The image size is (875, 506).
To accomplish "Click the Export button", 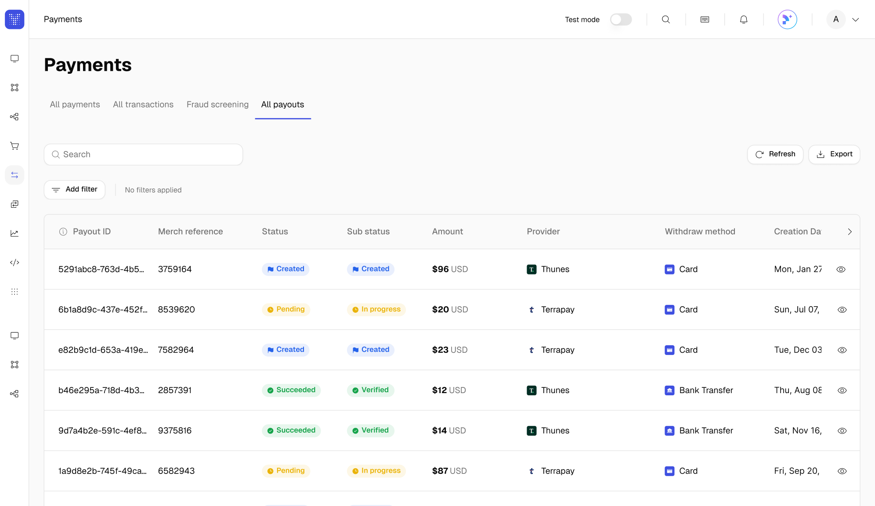I will pos(834,154).
